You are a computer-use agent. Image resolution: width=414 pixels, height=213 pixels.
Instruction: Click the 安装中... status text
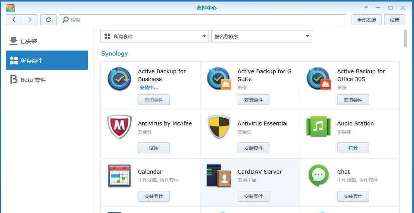pyautogui.click(x=149, y=88)
